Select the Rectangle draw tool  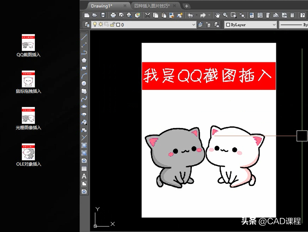(84, 68)
